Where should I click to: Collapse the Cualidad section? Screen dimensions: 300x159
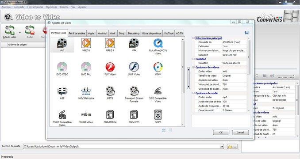pos(193,59)
